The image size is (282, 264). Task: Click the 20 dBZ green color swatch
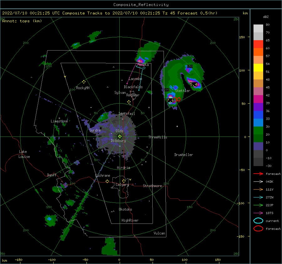click(x=258, y=131)
